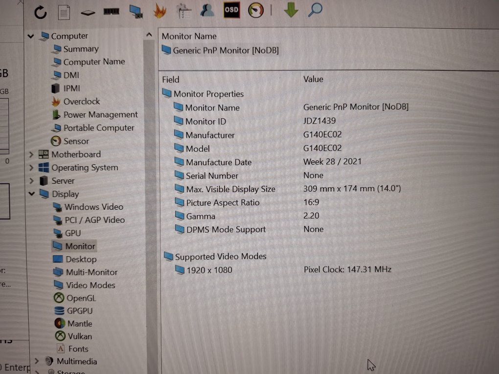Open PCI / AGP Video page

click(x=89, y=220)
